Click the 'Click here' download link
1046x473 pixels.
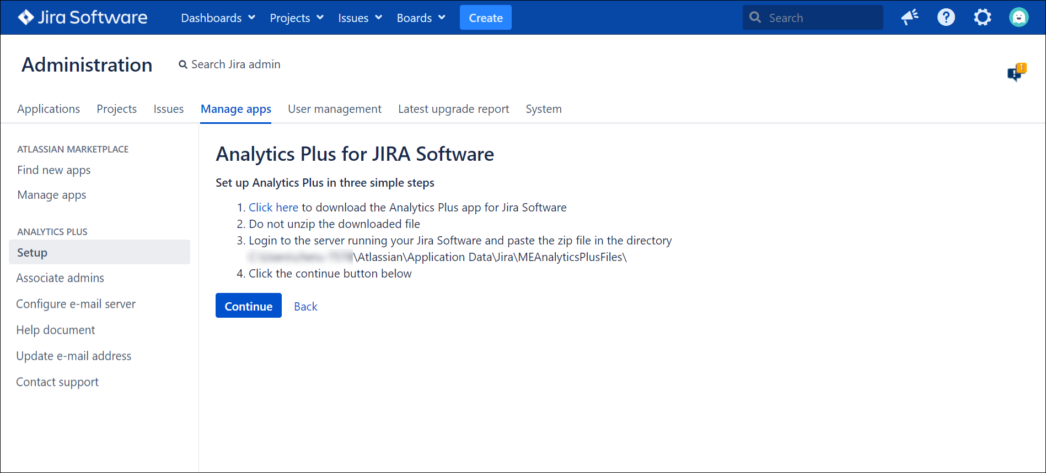click(x=273, y=208)
